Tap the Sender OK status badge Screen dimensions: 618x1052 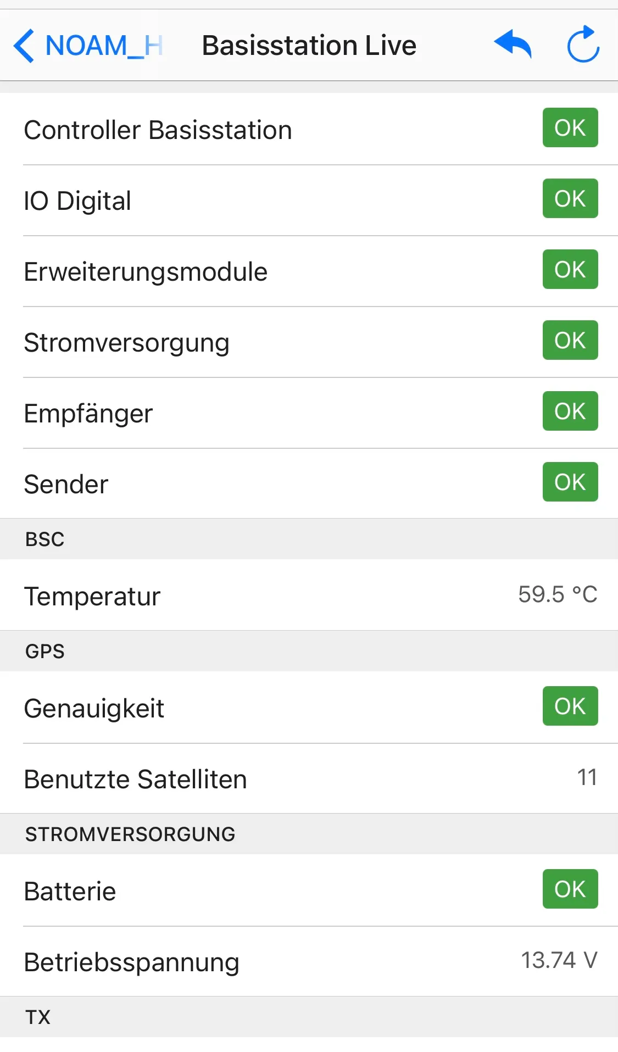570,482
